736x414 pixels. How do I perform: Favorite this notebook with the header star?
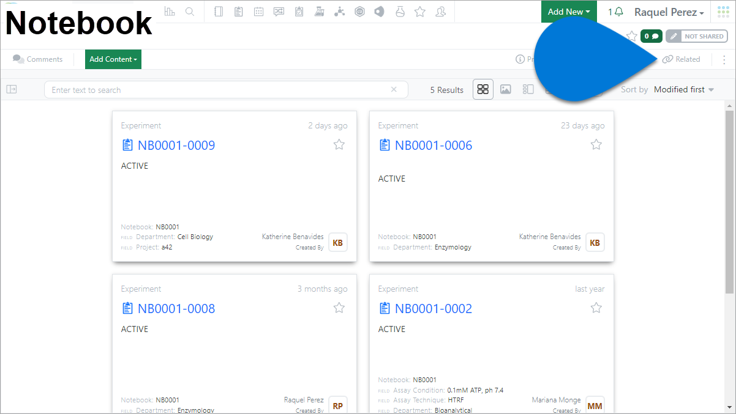[632, 36]
